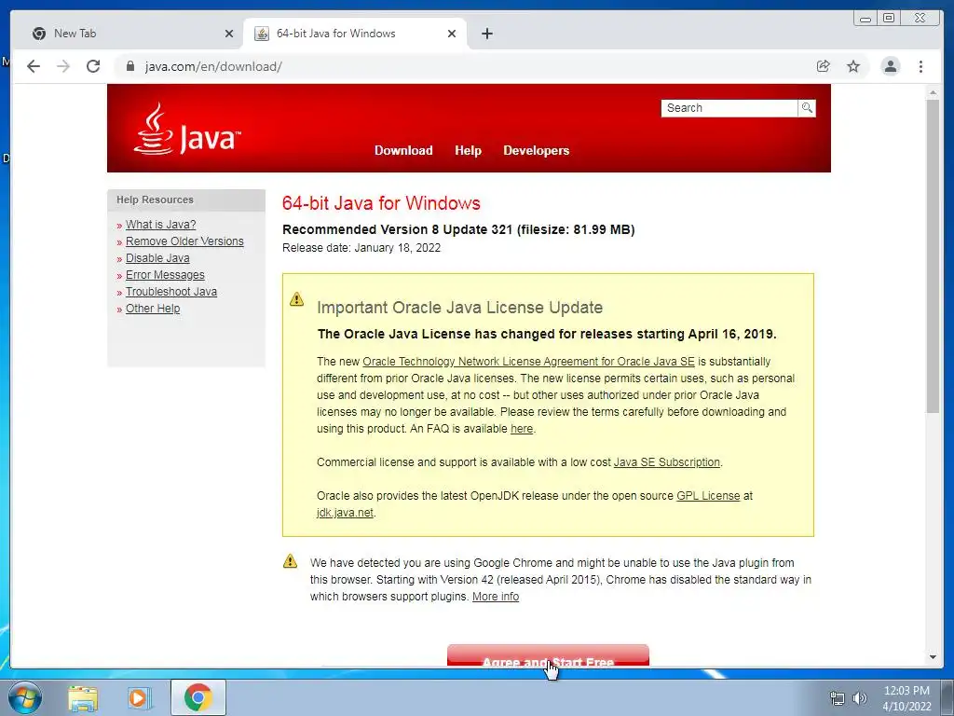Viewport: 954px width, 716px height.
Task: Open Java SE Subscription link
Action: click(666, 462)
